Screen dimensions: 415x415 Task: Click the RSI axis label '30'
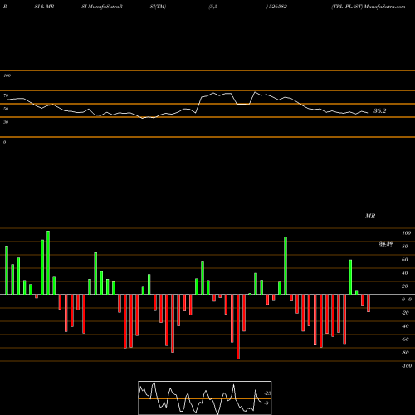point(6,122)
